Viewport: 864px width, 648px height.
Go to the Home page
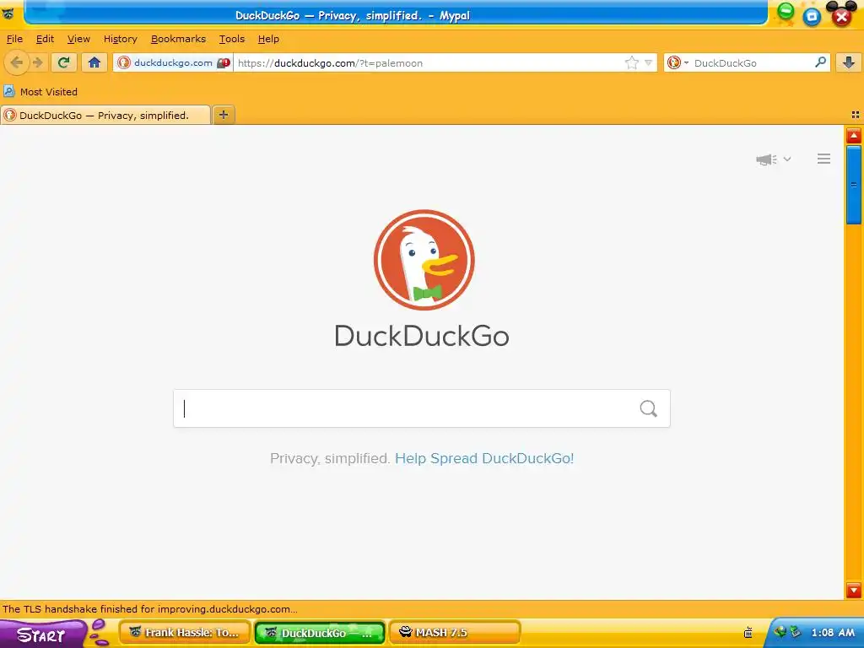click(x=94, y=62)
